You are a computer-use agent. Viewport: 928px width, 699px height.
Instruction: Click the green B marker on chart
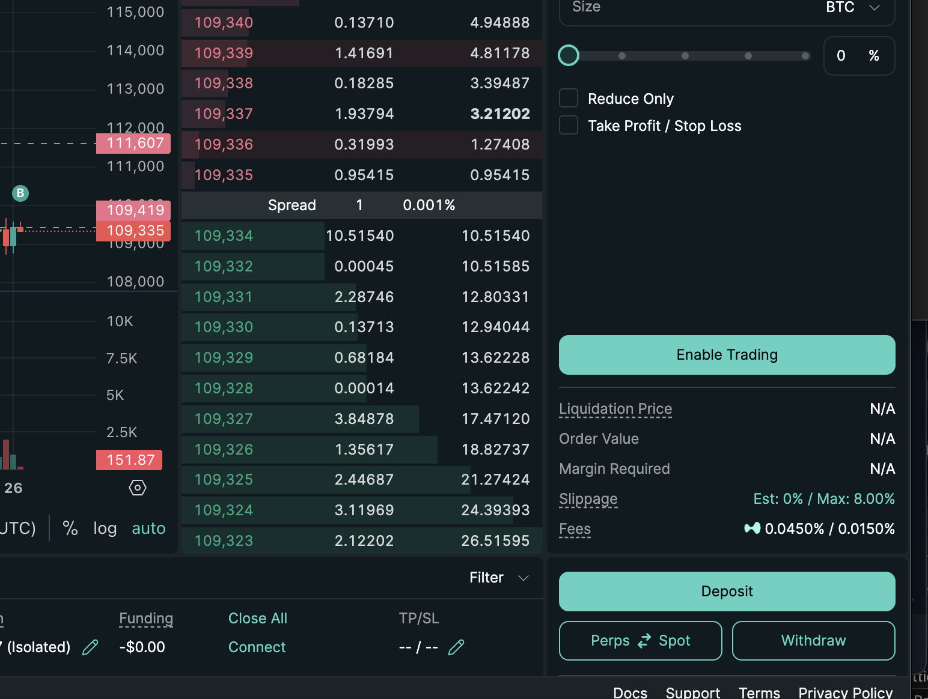click(20, 193)
